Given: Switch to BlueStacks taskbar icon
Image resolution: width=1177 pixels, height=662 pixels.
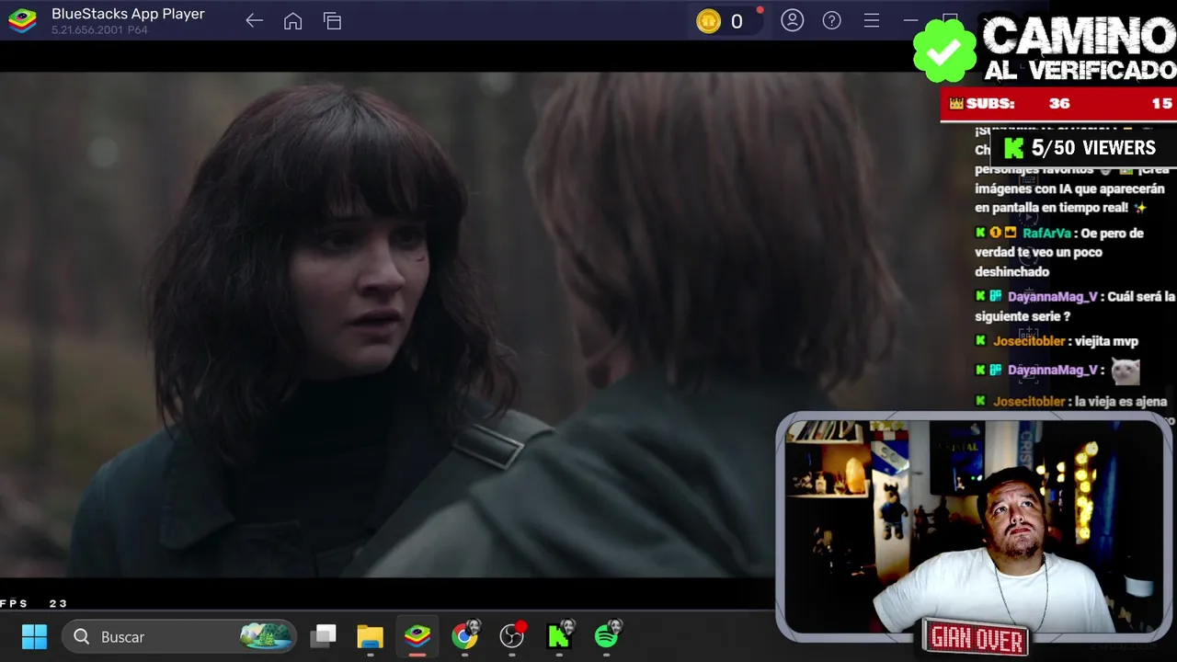Looking at the screenshot, I should pyautogui.click(x=417, y=636).
